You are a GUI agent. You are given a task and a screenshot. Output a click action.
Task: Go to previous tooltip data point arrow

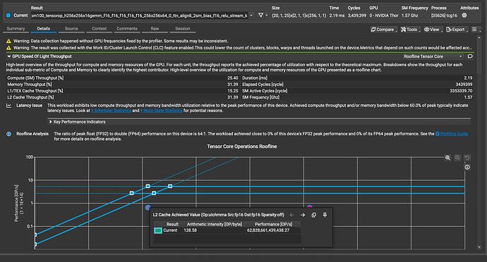click(x=291, y=215)
